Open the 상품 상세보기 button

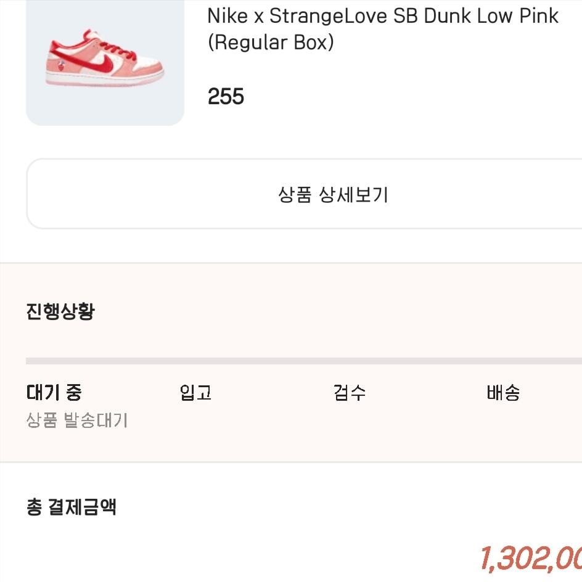point(304,194)
